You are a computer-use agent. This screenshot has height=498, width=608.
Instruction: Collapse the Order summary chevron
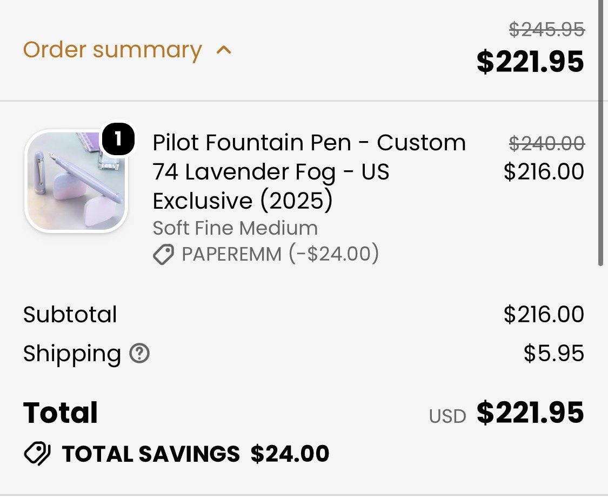224,50
